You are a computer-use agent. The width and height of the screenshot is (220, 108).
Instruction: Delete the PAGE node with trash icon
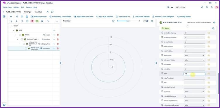(58, 35)
